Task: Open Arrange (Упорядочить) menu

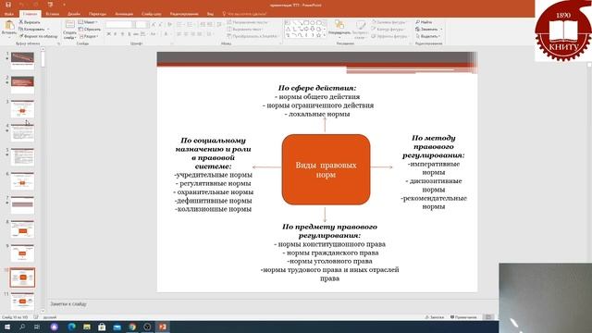Action: click(x=339, y=29)
